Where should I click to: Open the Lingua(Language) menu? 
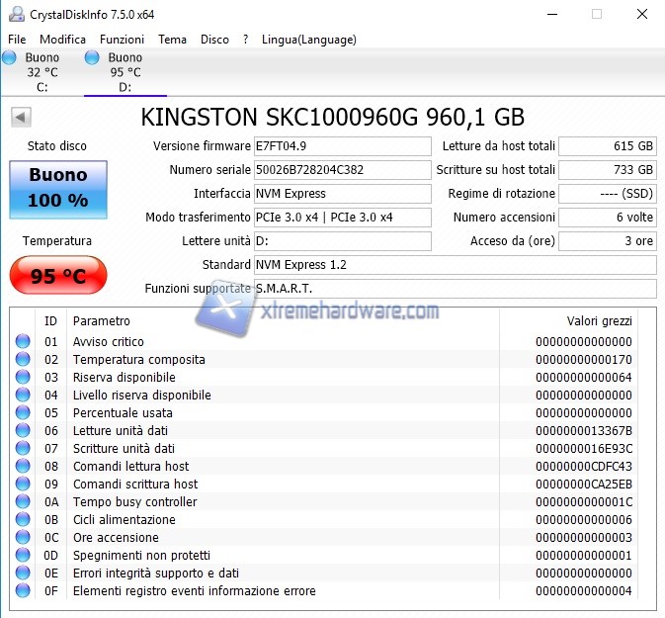click(309, 40)
